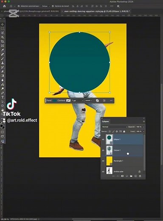Click the Ellipse 1 layer thumbnail
163x221 pixels.
(x=109, y=139)
